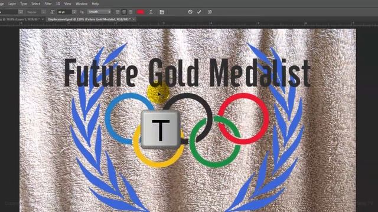
Task: Click the Future Gold Medalist text
Action: (187, 72)
